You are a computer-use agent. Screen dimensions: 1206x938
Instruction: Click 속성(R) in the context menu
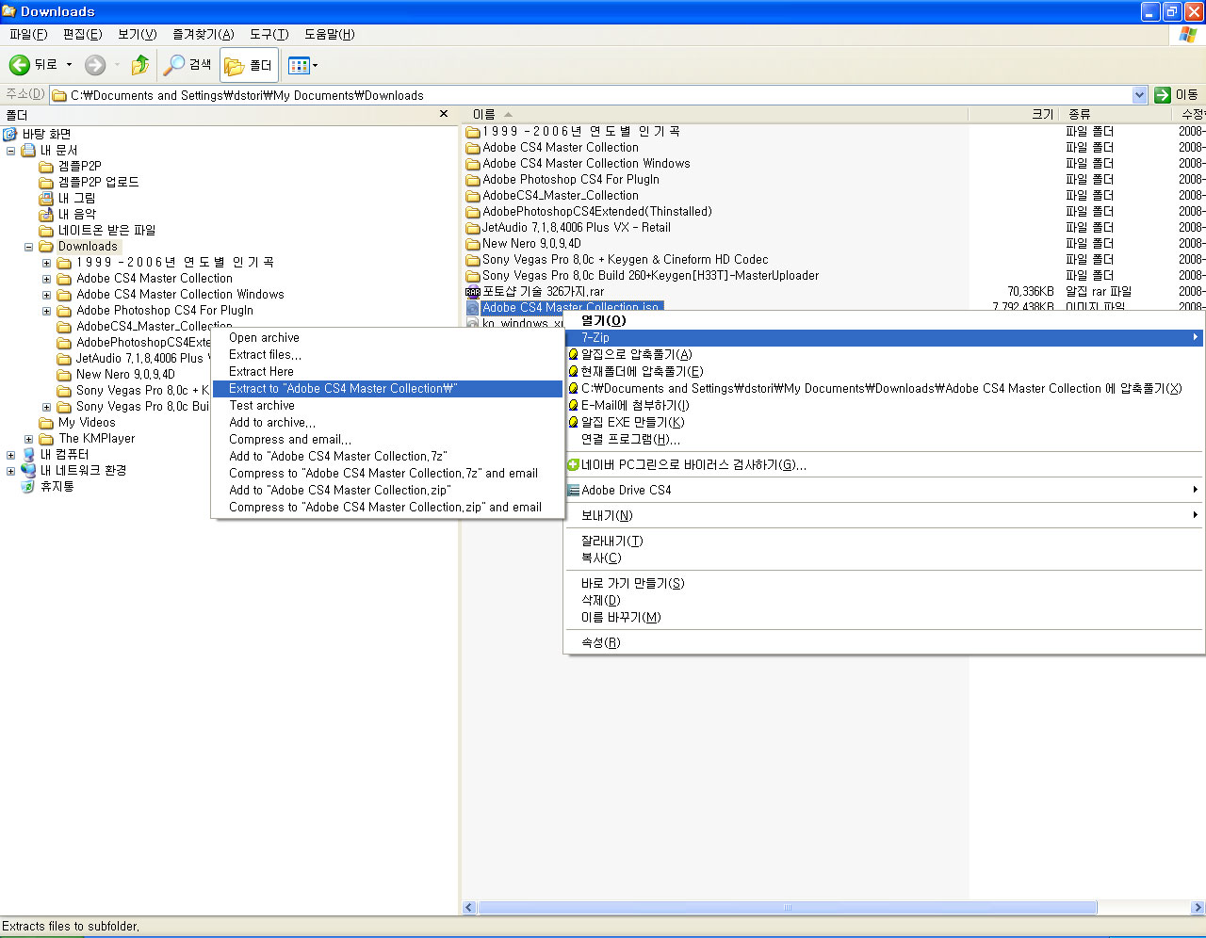(x=884, y=642)
